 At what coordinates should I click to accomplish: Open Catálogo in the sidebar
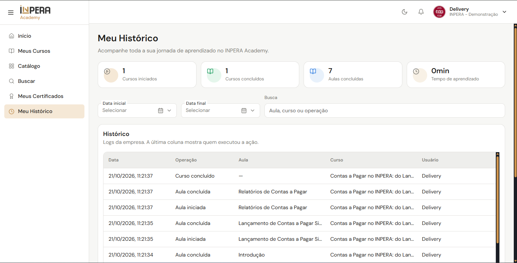pyautogui.click(x=44, y=66)
